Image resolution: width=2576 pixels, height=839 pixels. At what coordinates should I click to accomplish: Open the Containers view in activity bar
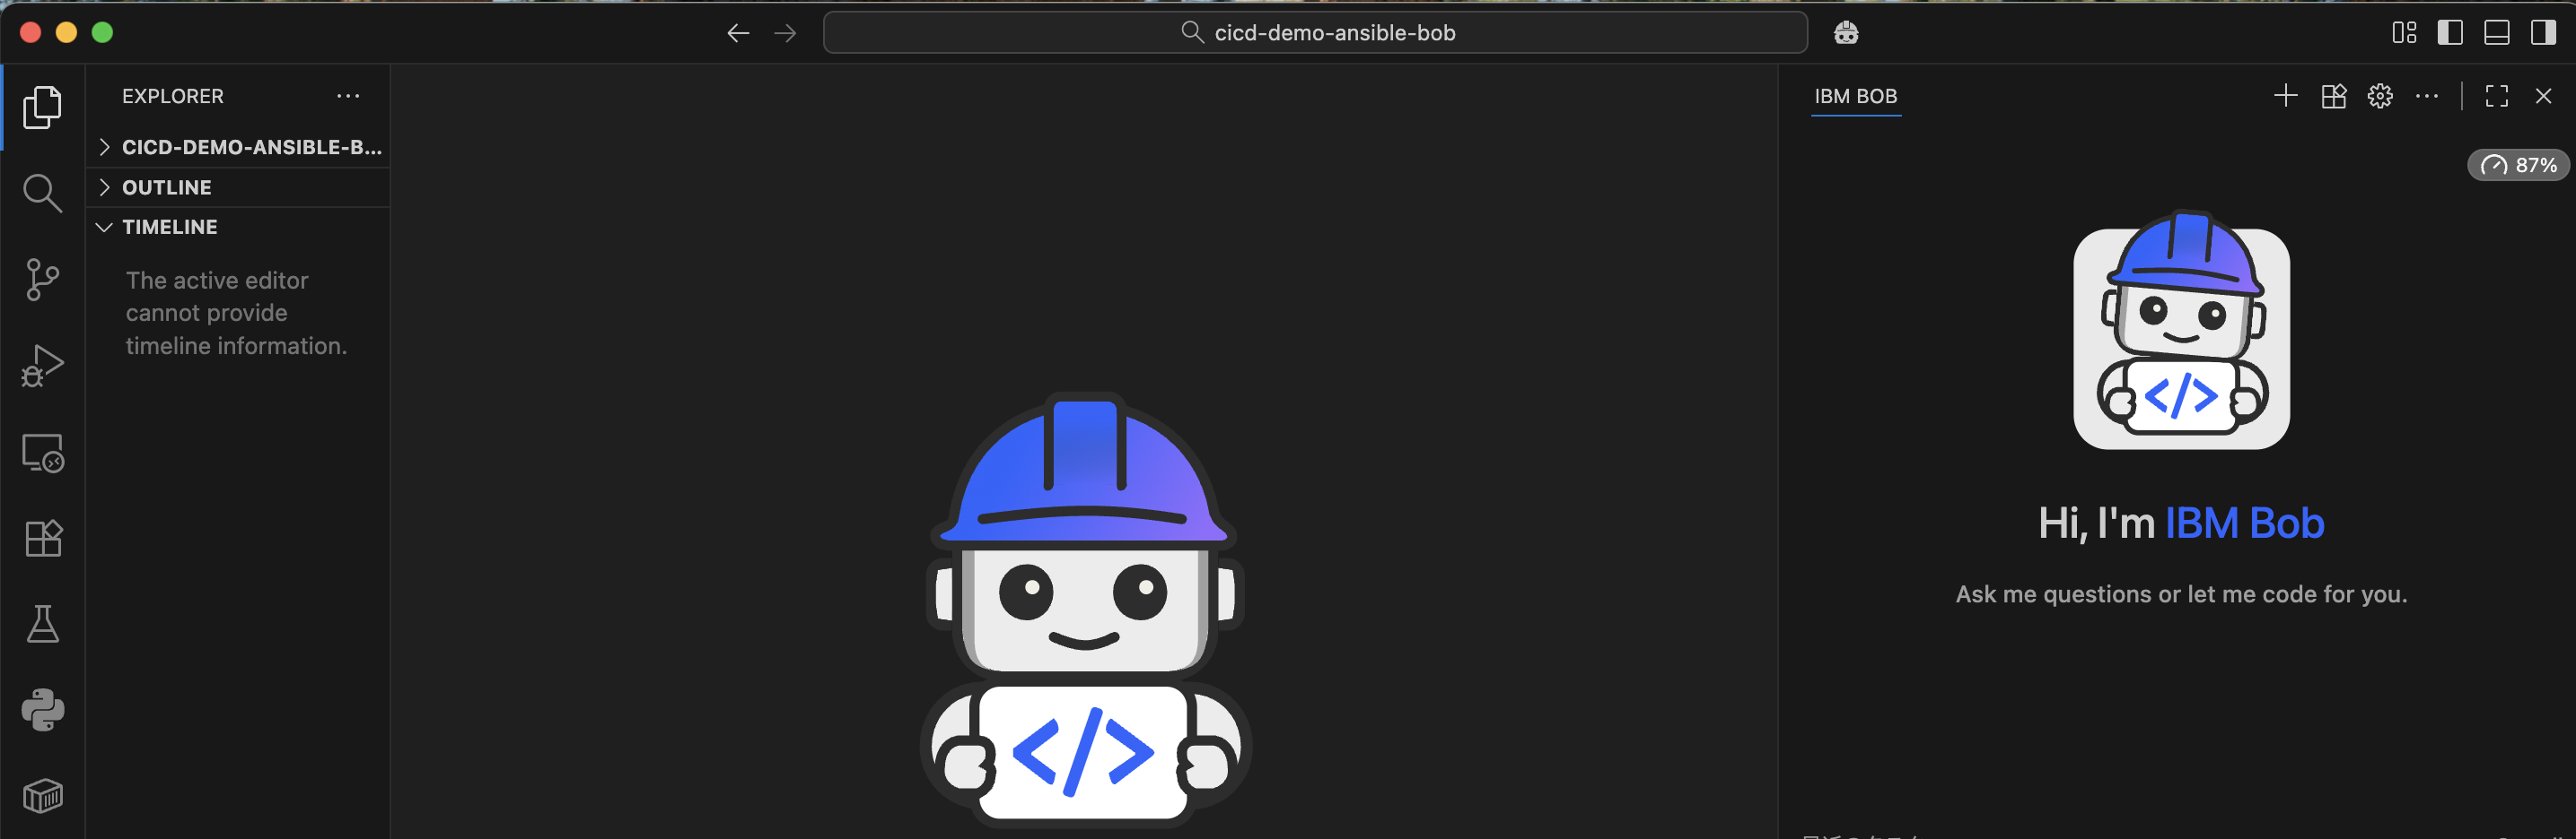click(42, 796)
